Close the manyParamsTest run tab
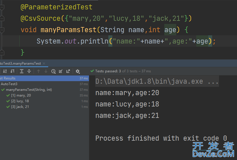The height and width of the screenshot is (160, 237). pos(44,63)
